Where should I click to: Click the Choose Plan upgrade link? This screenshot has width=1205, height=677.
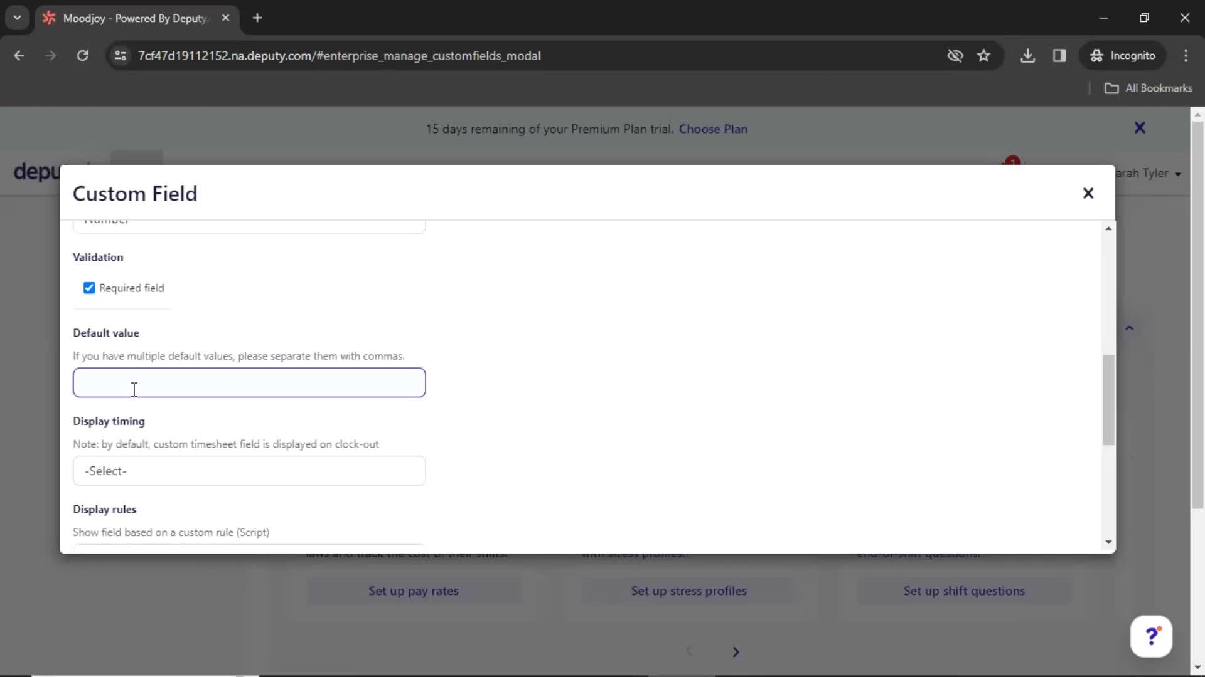[x=714, y=128]
